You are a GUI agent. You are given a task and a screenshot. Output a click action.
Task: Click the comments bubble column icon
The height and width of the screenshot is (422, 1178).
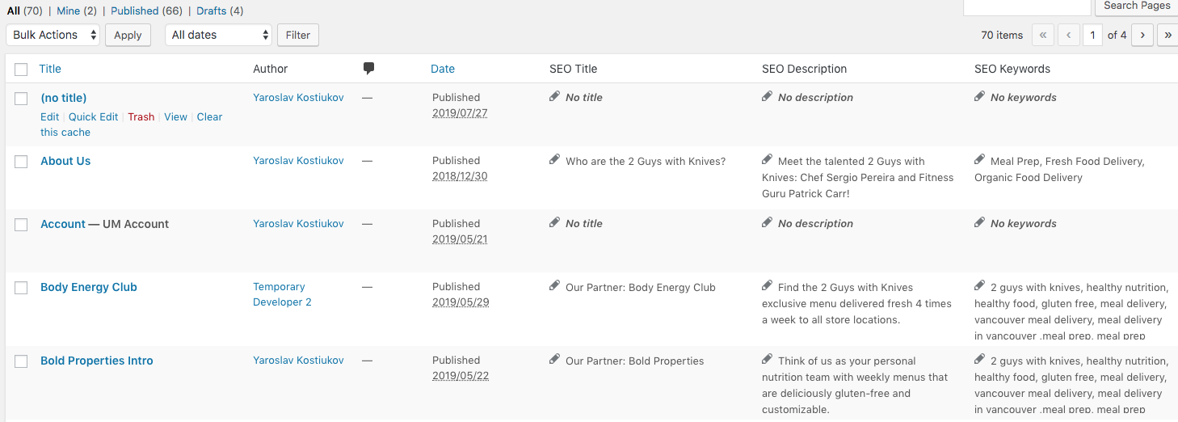[368, 69]
